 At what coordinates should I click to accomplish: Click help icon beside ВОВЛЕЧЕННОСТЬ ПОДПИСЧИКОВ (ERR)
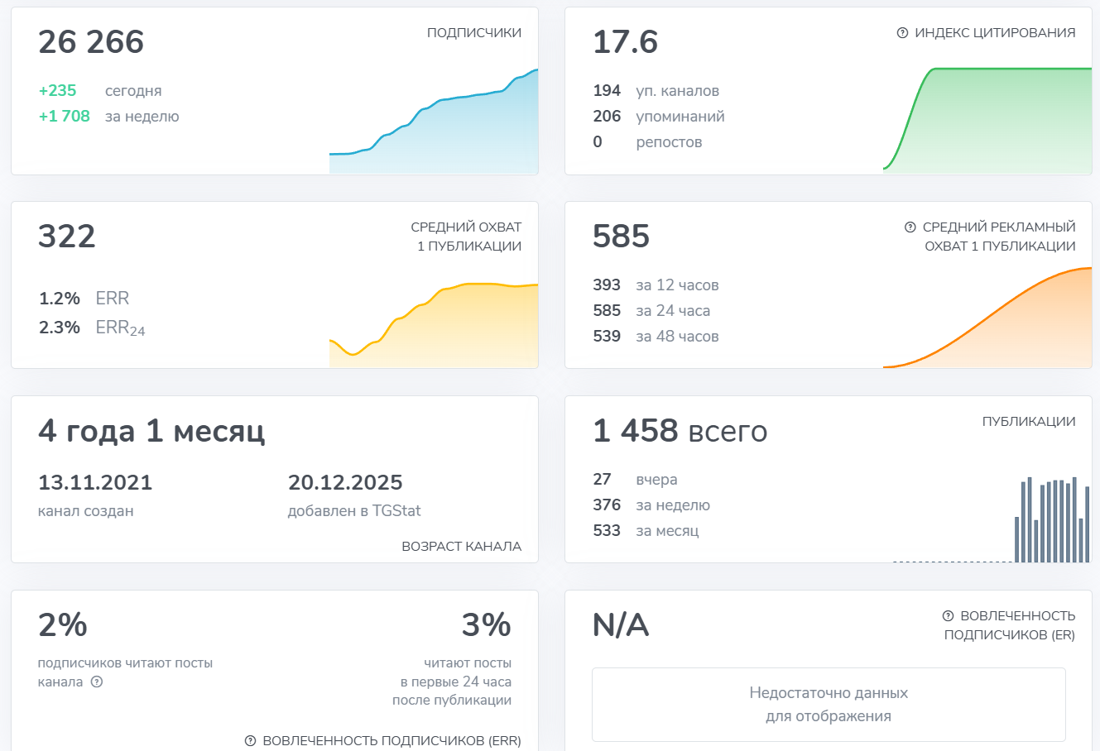[x=250, y=741]
